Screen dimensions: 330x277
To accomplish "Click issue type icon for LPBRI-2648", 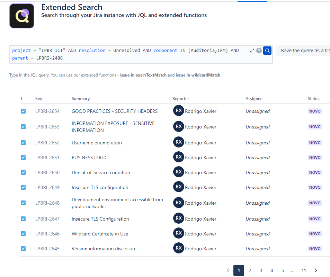I will [23, 203].
